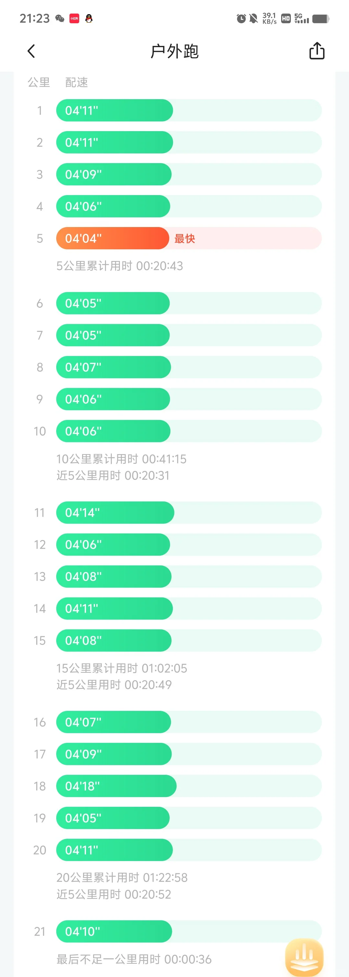Viewport: 349px width, 977px height.
Task: Select the fastest kilometer 5 orange bar
Action: coord(113,238)
